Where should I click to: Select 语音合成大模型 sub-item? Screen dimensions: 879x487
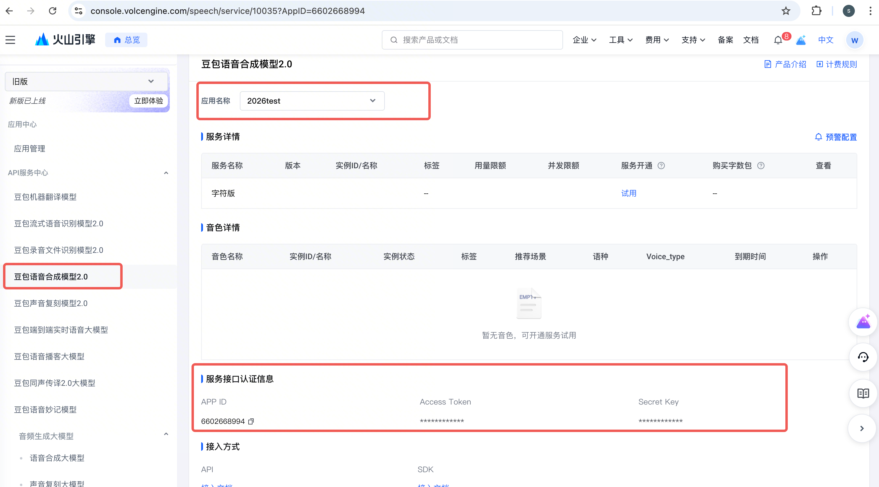click(57, 458)
